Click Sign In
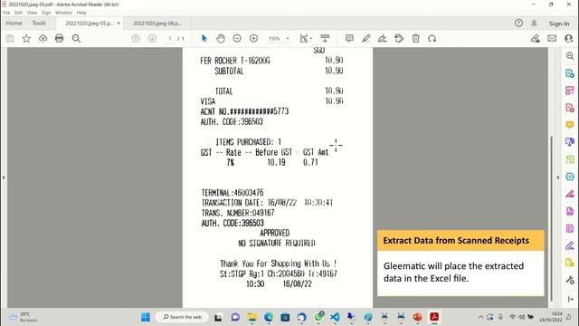 [x=559, y=24]
